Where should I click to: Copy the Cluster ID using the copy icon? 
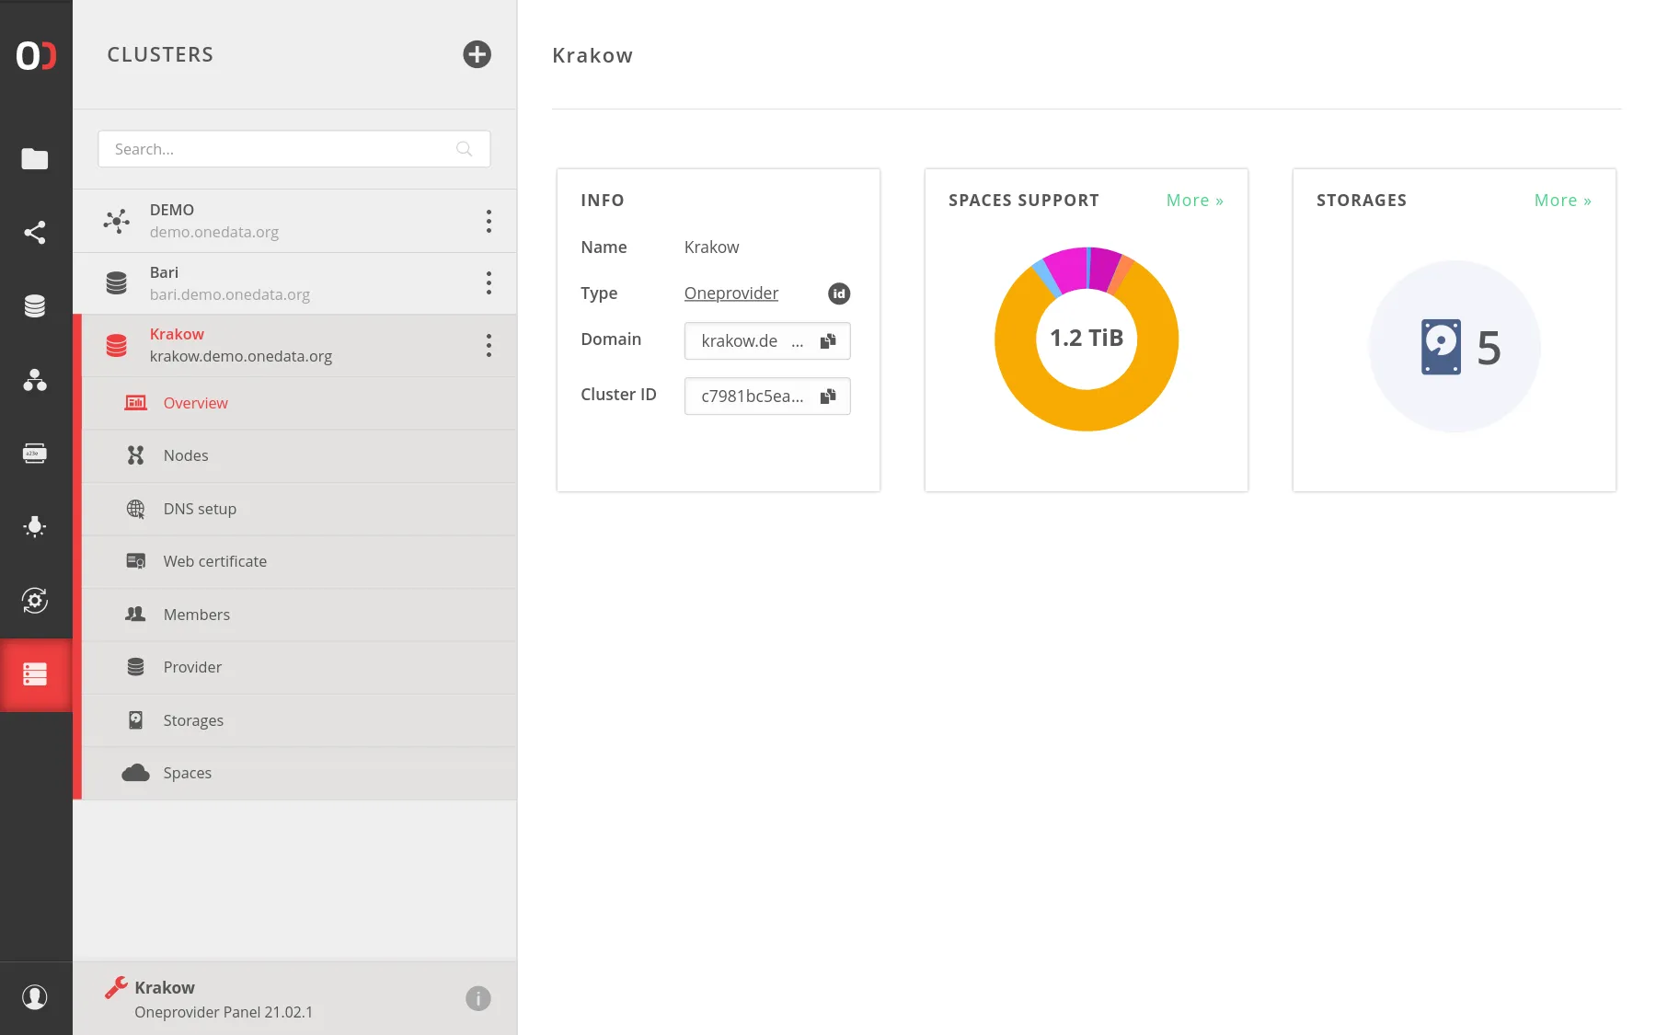click(827, 396)
